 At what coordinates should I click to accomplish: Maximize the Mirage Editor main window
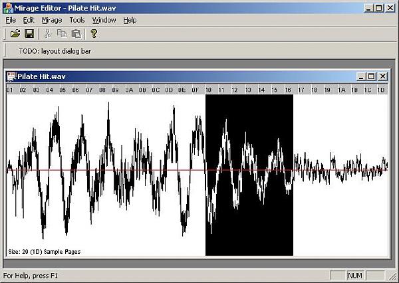pos(378,8)
